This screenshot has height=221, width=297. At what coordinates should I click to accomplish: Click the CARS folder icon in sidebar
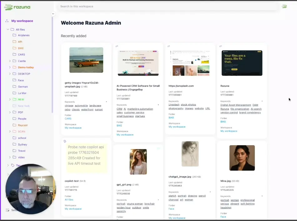point(14,54)
